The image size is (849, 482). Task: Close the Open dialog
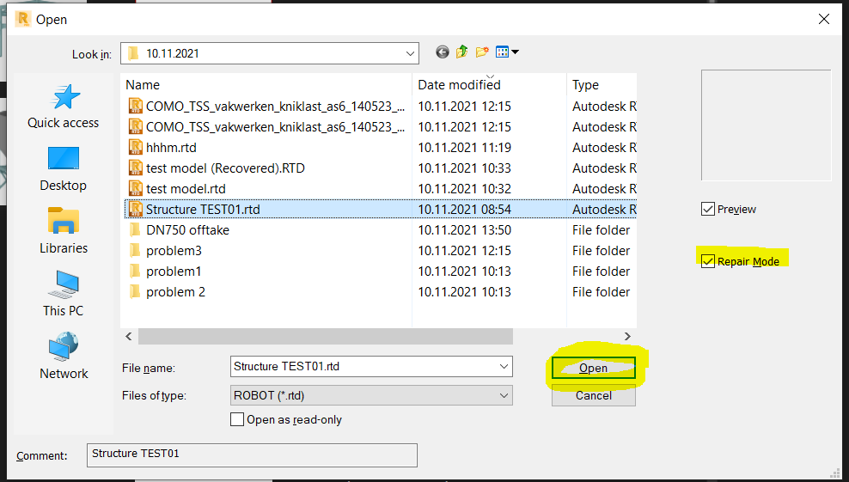823,19
